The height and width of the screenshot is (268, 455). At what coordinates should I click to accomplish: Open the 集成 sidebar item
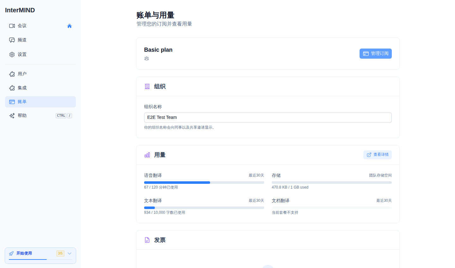pyautogui.click(x=40, y=88)
